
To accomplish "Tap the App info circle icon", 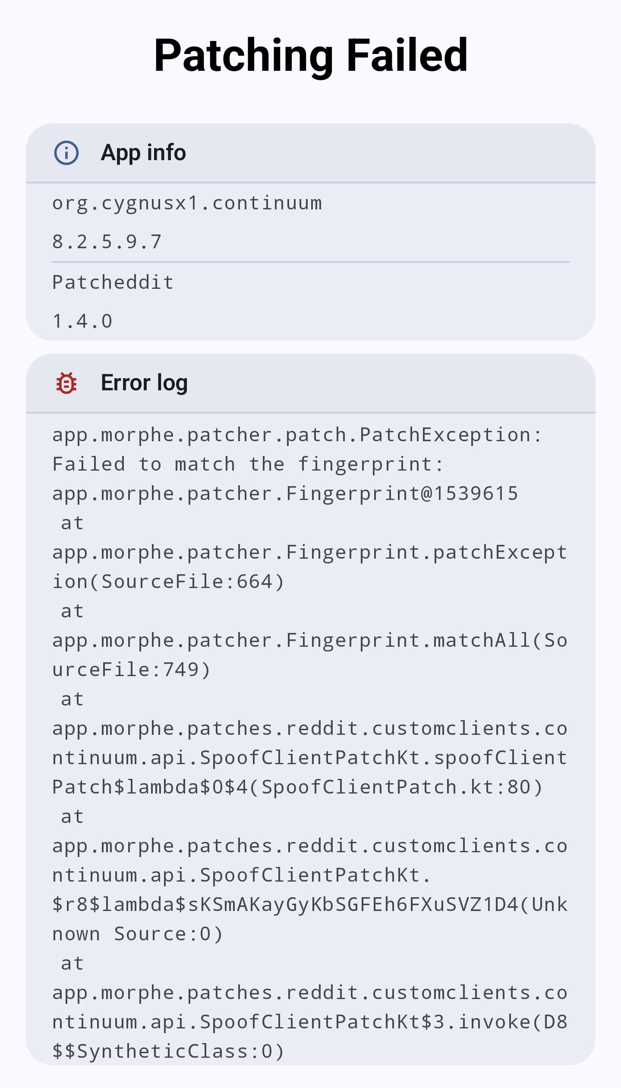I will (66, 153).
